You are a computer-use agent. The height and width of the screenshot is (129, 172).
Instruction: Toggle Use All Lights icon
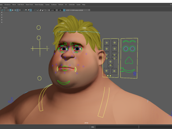coord(20,10)
